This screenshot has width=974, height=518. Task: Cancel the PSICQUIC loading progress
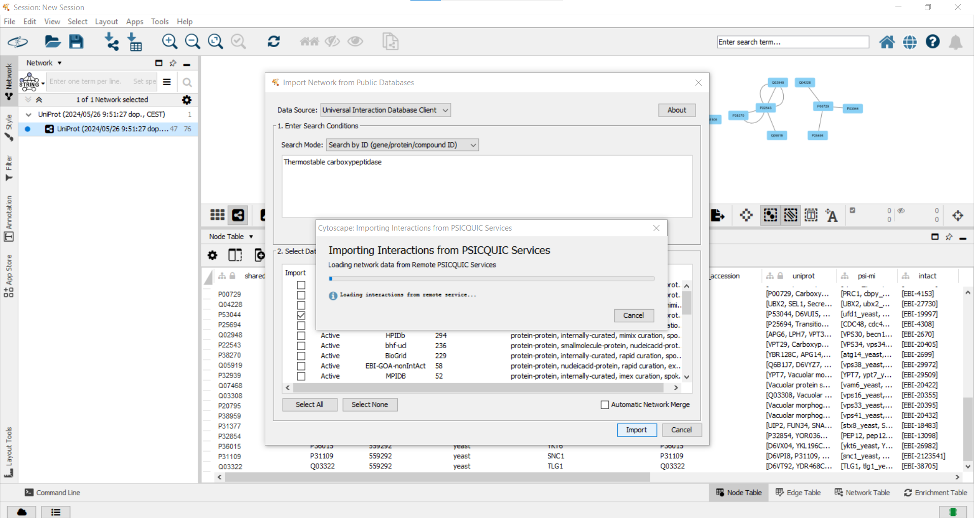point(634,315)
